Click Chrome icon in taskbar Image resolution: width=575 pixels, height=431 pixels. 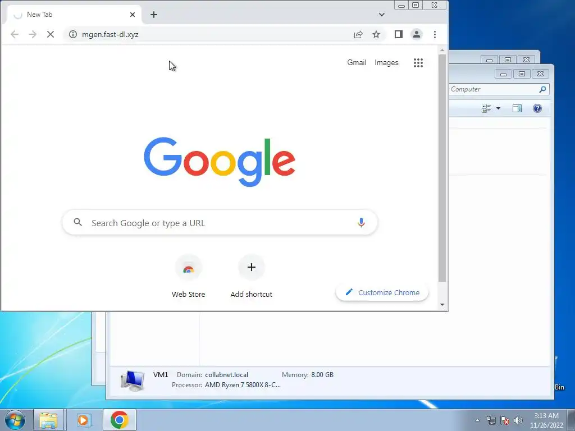120,420
